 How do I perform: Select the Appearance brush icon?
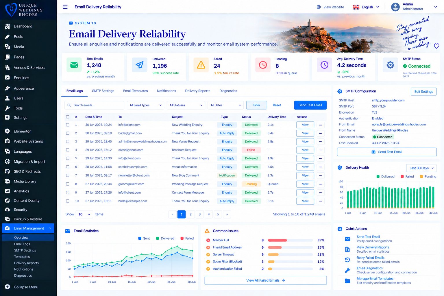pos(8,88)
